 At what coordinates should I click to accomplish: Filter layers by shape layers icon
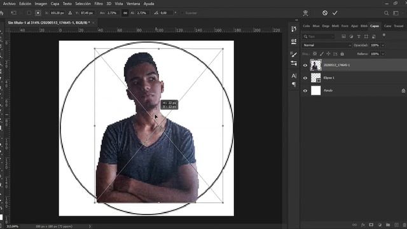point(366,37)
